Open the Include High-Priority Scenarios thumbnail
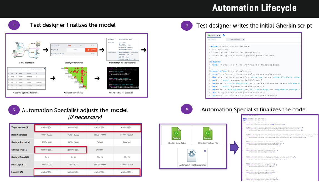The height and width of the screenshot is (182, 319). (123, 49)
